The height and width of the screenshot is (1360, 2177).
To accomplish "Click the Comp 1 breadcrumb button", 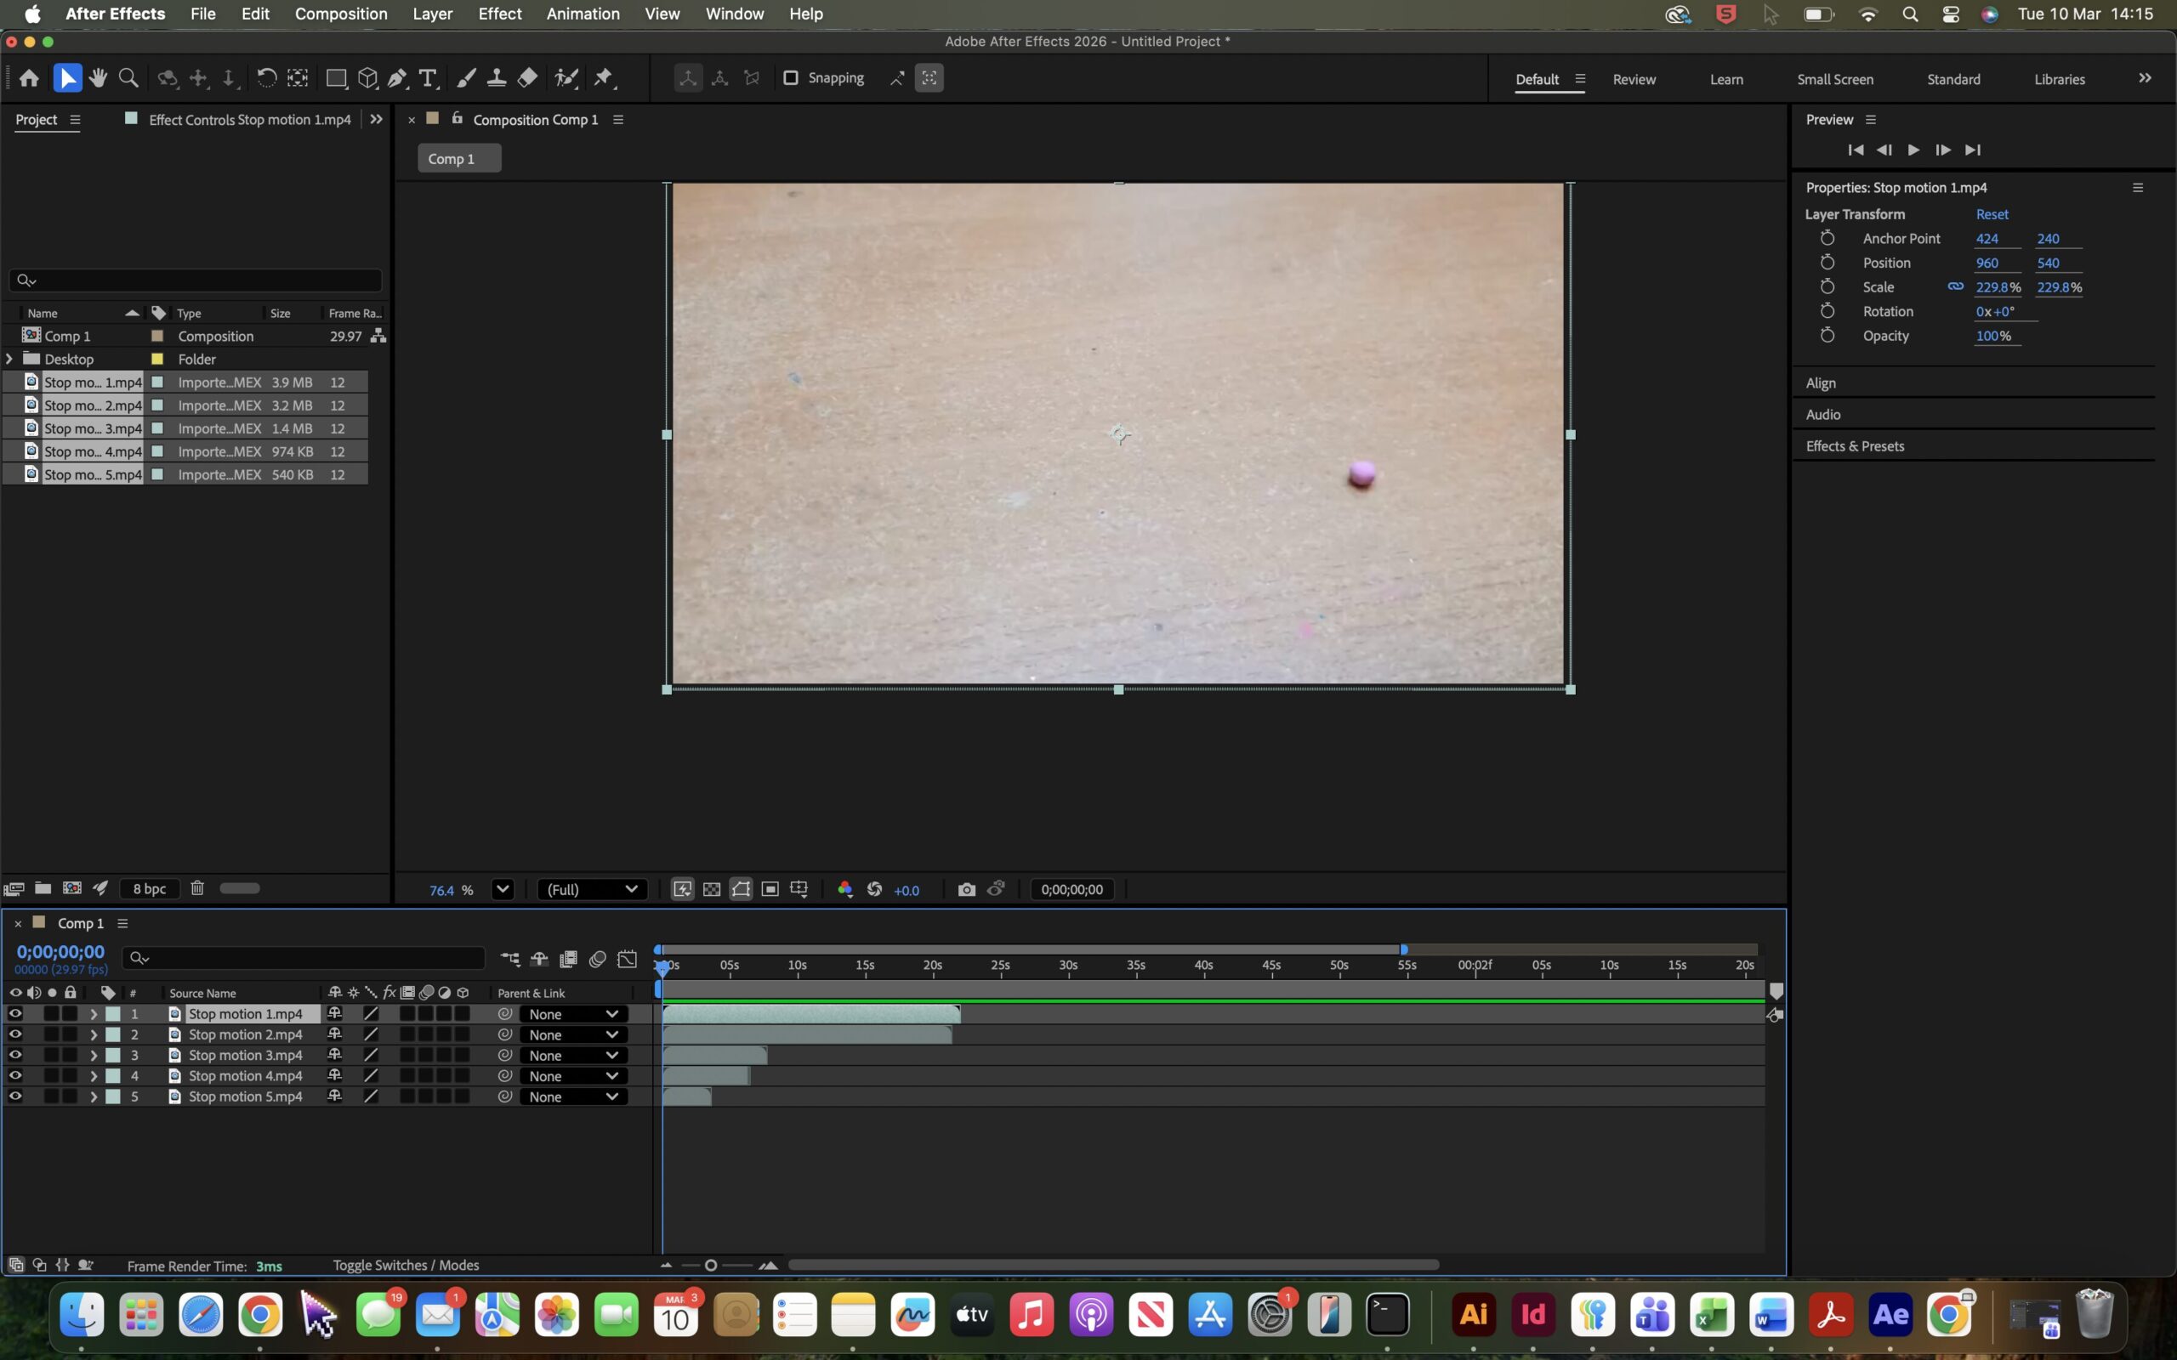I will click(x=459, y=158).
